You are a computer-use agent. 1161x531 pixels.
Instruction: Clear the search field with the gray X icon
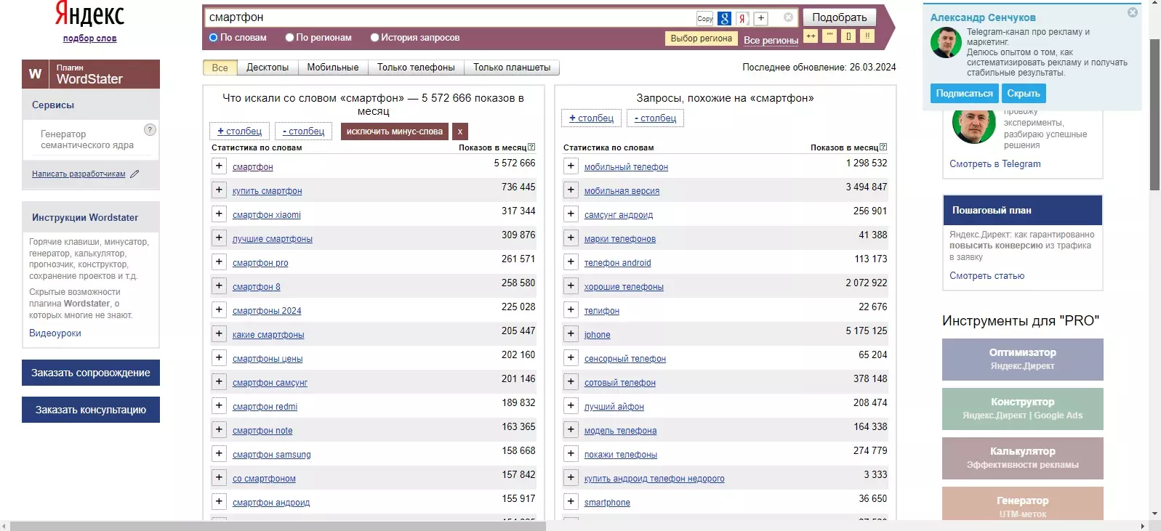(x=788, y=17)
